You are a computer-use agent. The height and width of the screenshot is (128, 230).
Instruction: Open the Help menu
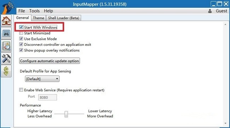(48, 11)
